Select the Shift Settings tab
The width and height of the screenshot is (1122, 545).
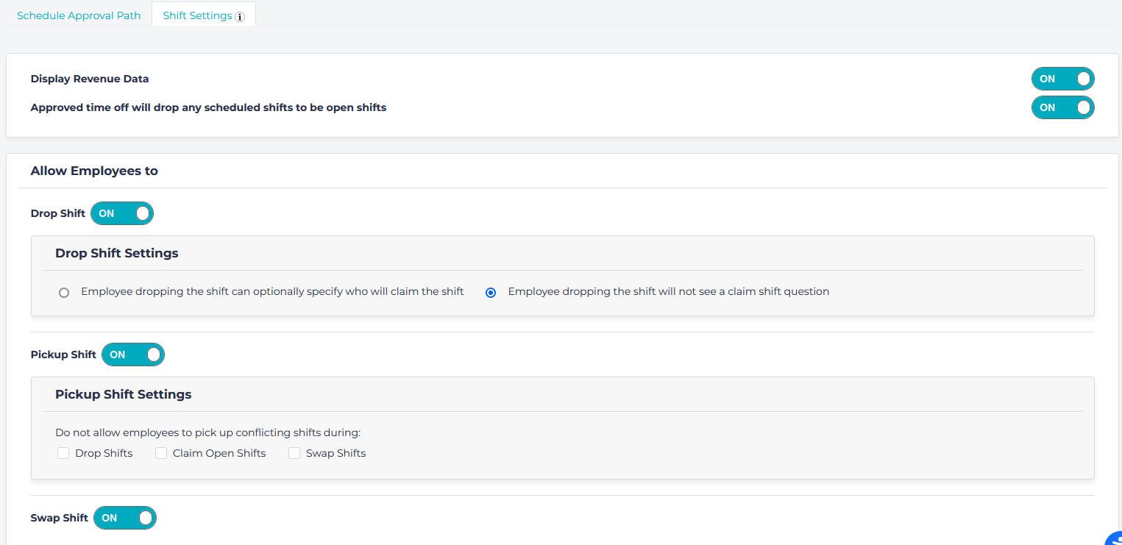(x=197, y=15)
